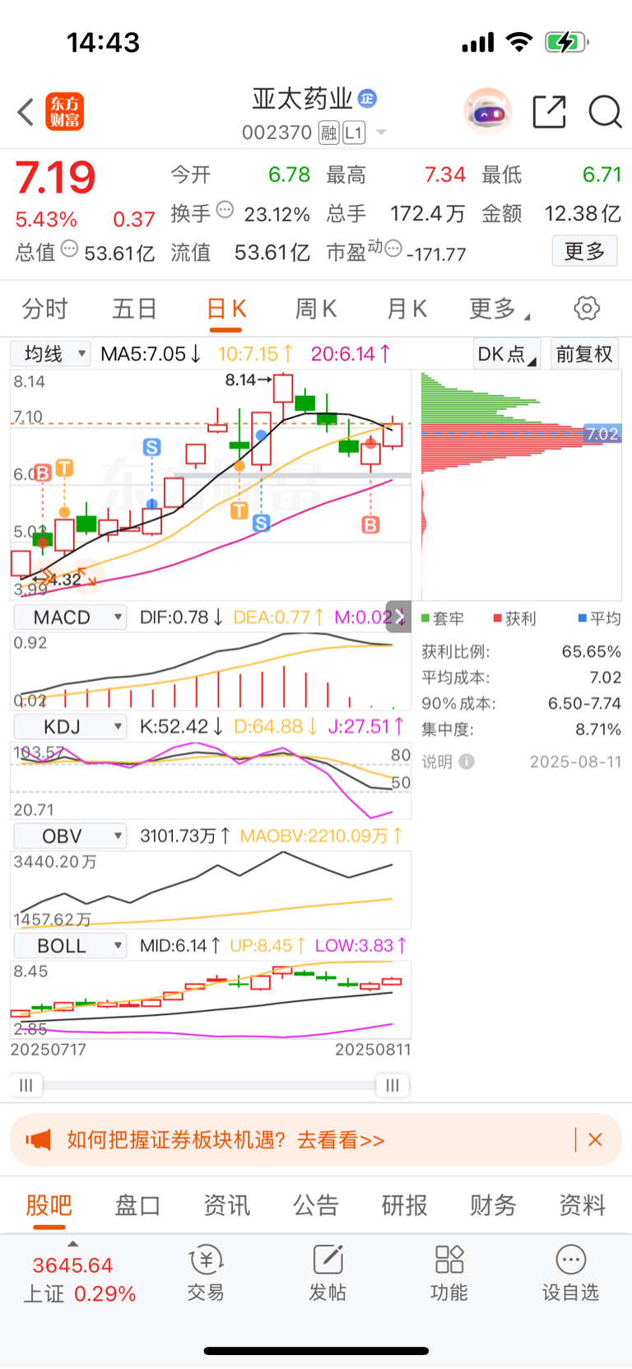Open the KDJ indicator dropdown
Image resolution: width=632 pixels, height=1369 pixels.
(69, 727)
